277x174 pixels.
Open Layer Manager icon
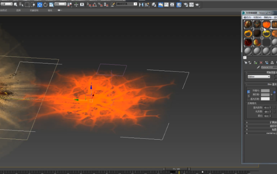pyautogui.click(x=154, y=5)
